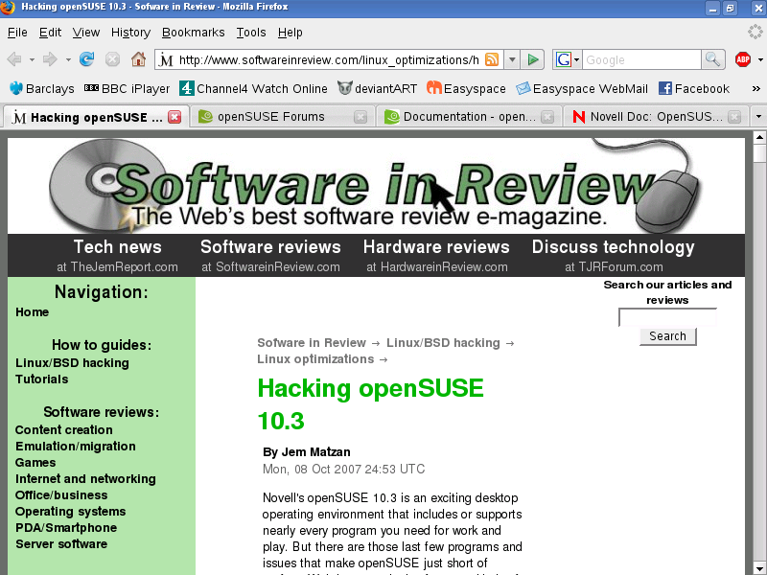Screen dimensions: 767x575
Task: Open the Server software link
Action: 61,543
